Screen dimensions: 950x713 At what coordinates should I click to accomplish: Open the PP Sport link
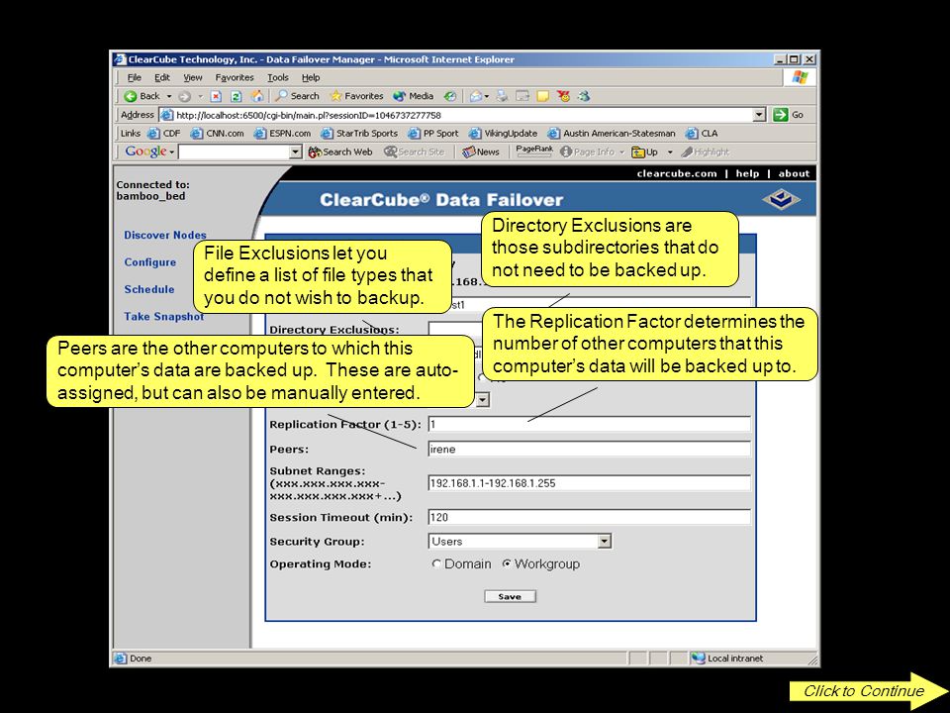click(x=433, y=134)
